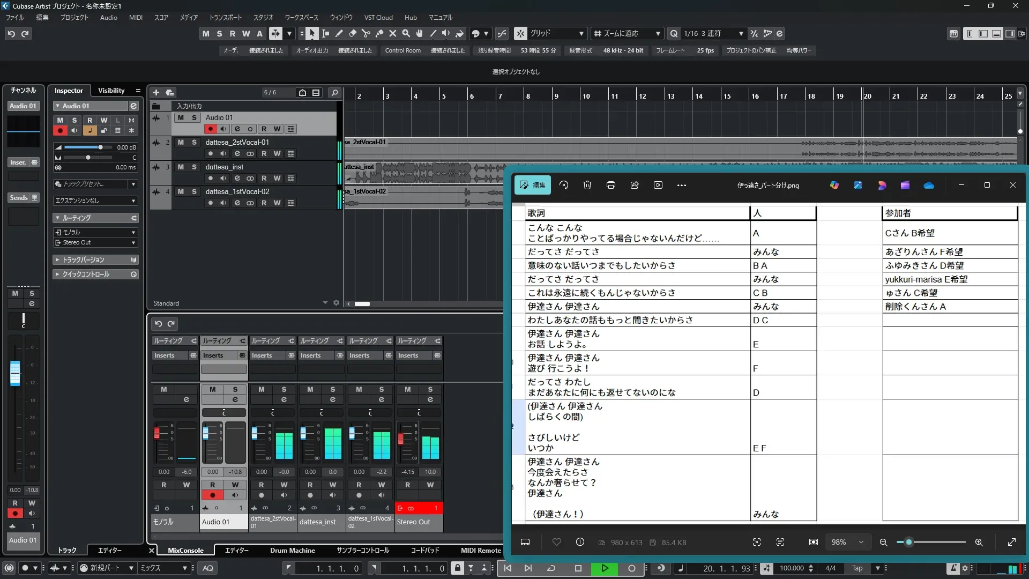Switch to the Drum Machine tab

292,551
